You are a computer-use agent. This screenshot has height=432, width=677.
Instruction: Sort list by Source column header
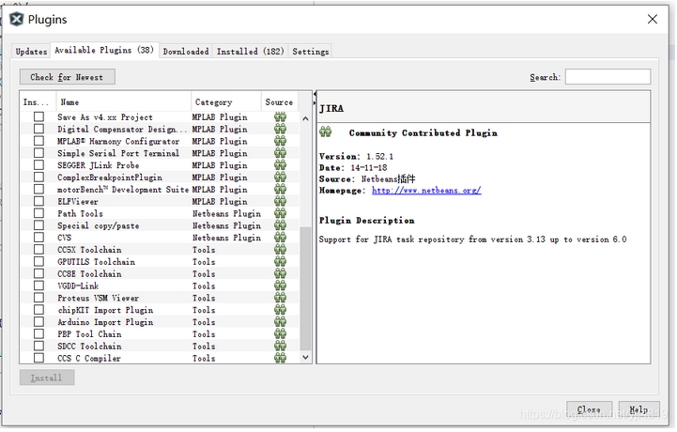tap(280, 102)
